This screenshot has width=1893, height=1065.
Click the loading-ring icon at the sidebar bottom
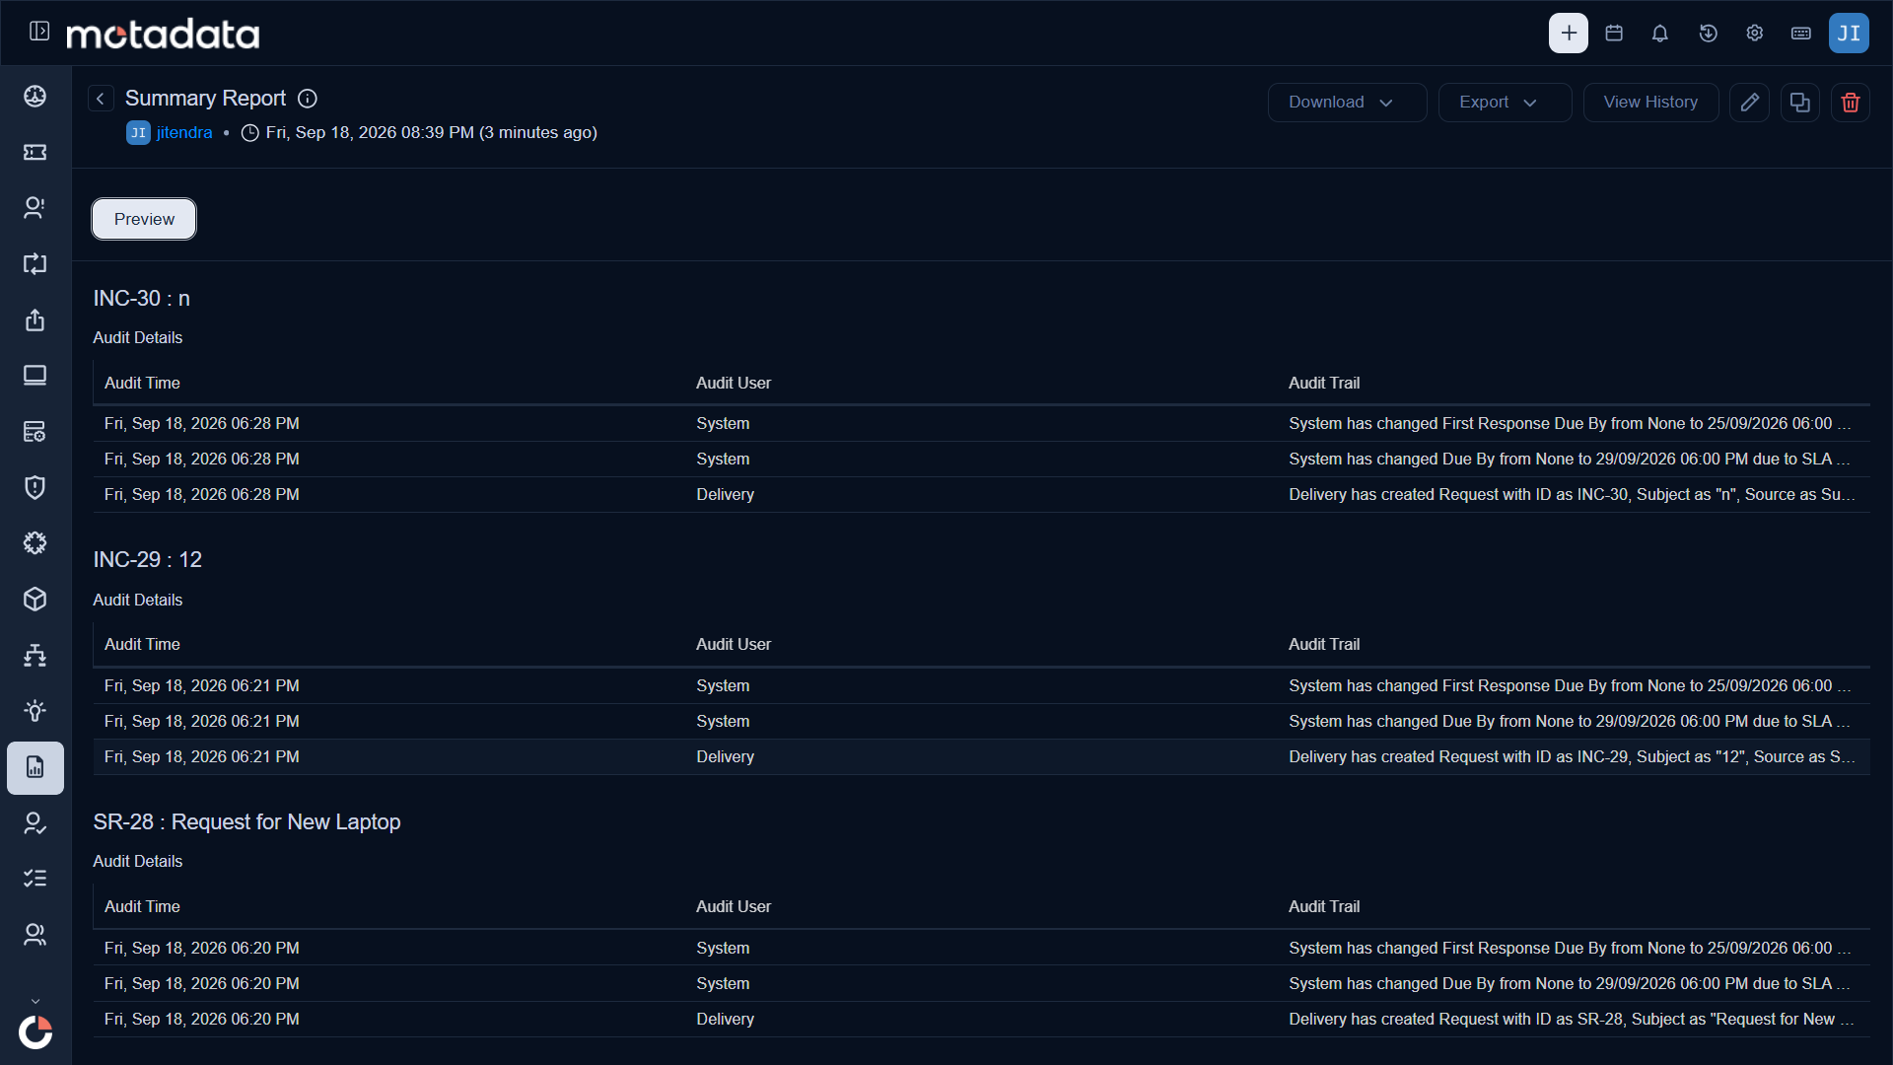(x=35, y=1032)
